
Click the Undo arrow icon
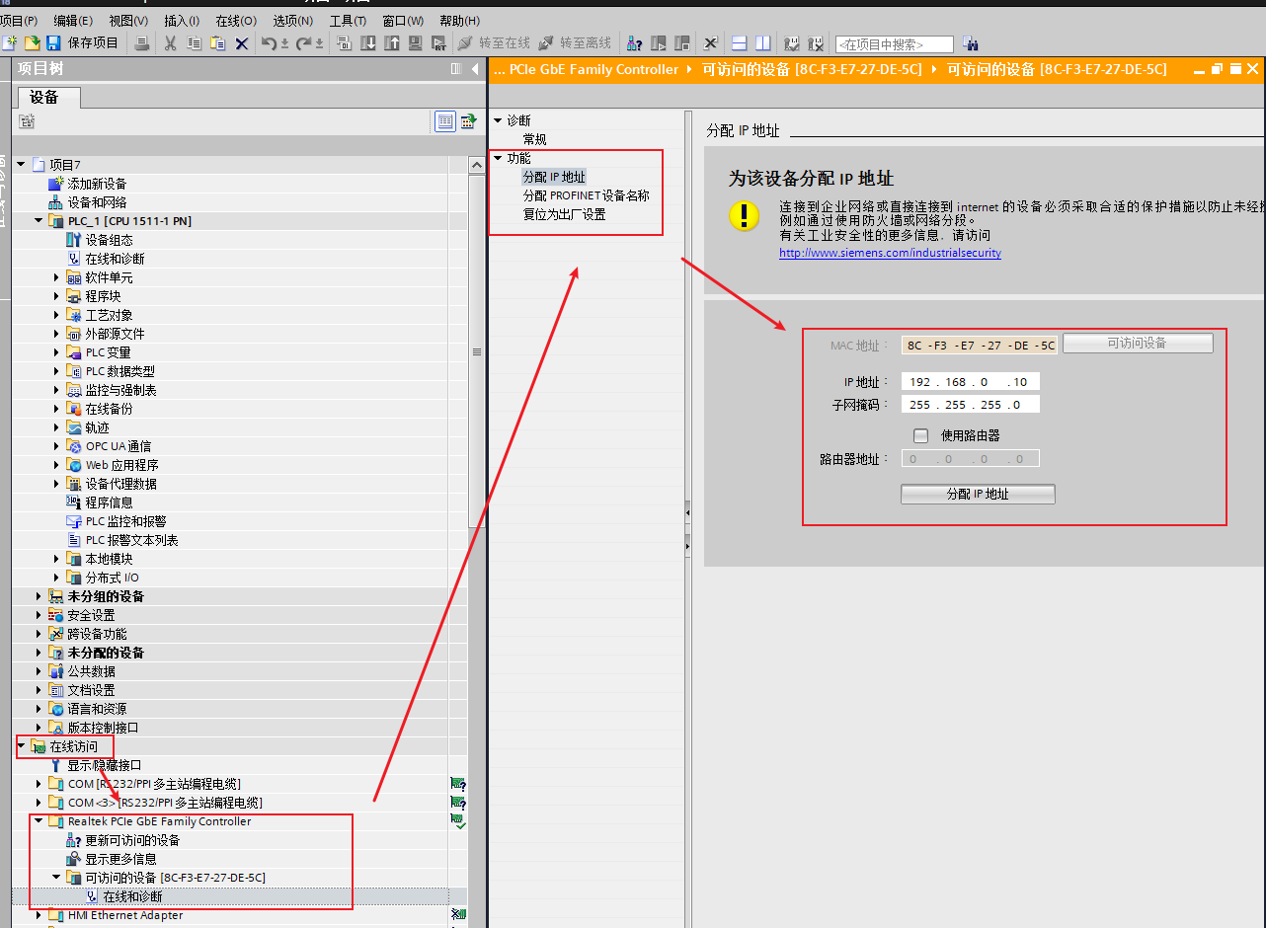(269, 42)
